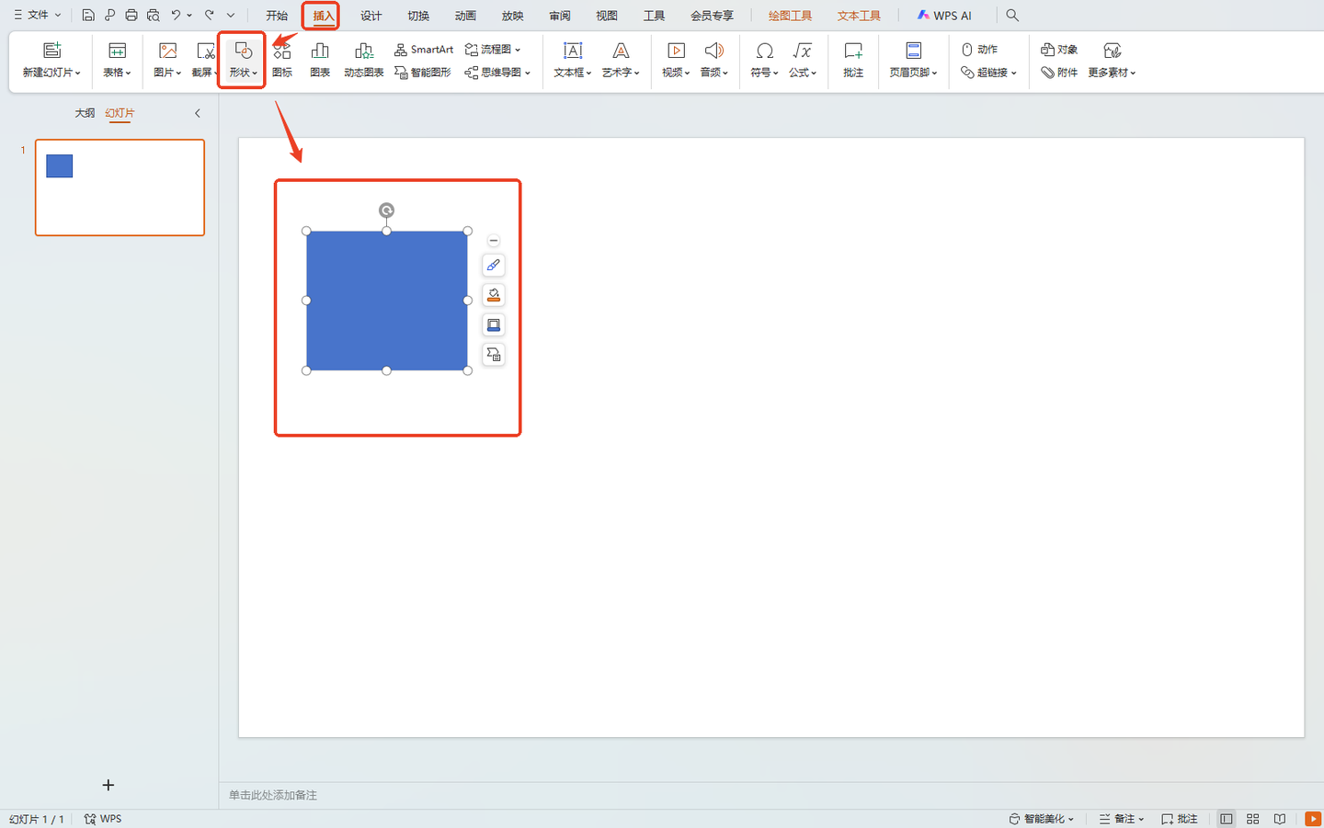Select slide 1 thumbnail

(x=120, y=187)
